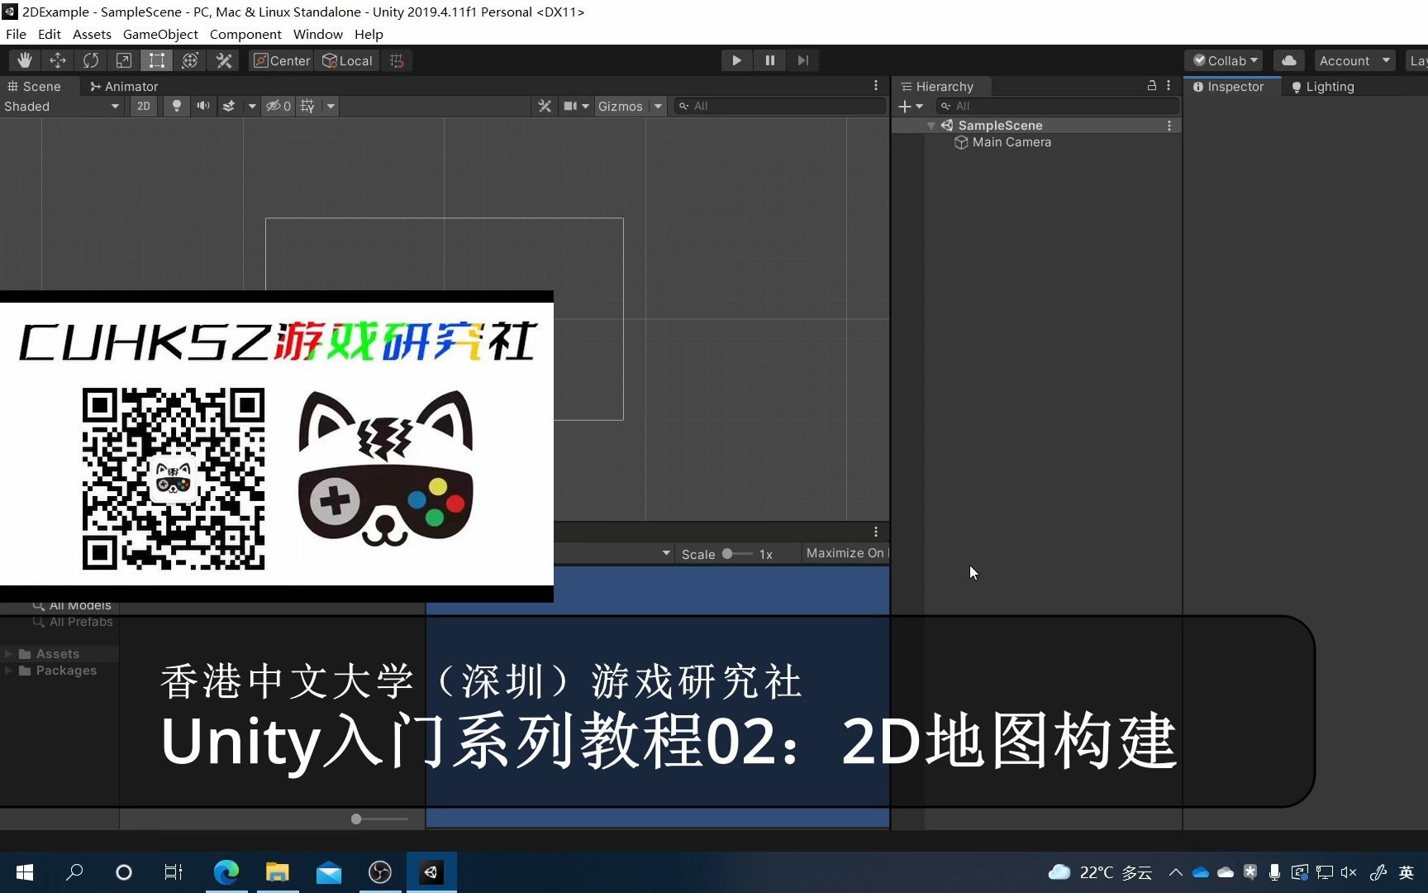Open Shaded draw mode dropdown
Screen dimensions: 1428x893
(x=62, y=106)
